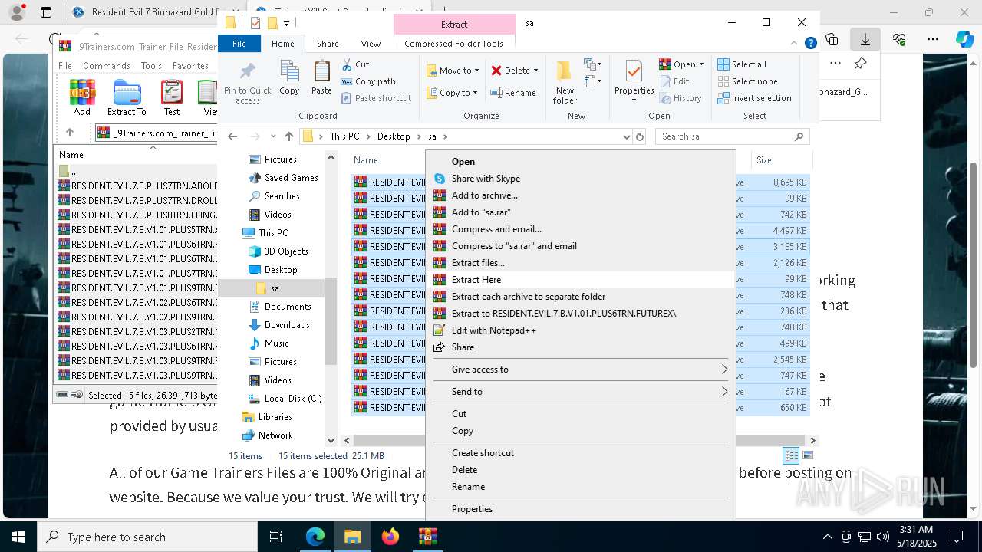Image resolution: width=982 pixels, height=552 pixels.
Task: Choose Share with Skype menu entry
Action: coord(581,179)
